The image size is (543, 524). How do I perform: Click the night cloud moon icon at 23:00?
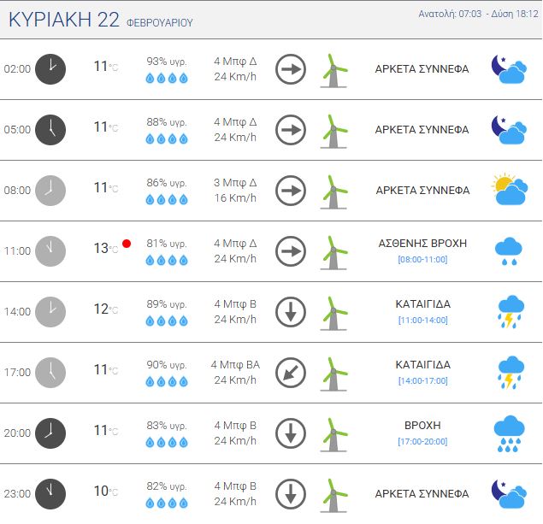509,493
